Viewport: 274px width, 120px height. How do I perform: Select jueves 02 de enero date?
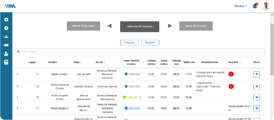pos(196,26)
